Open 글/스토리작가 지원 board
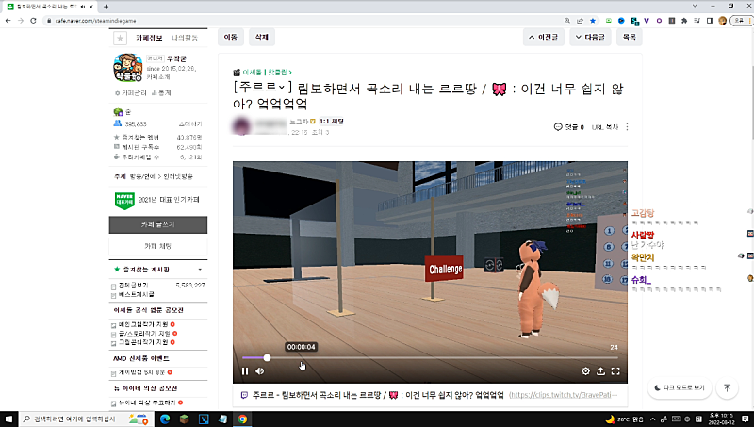 tap(144, 334)
